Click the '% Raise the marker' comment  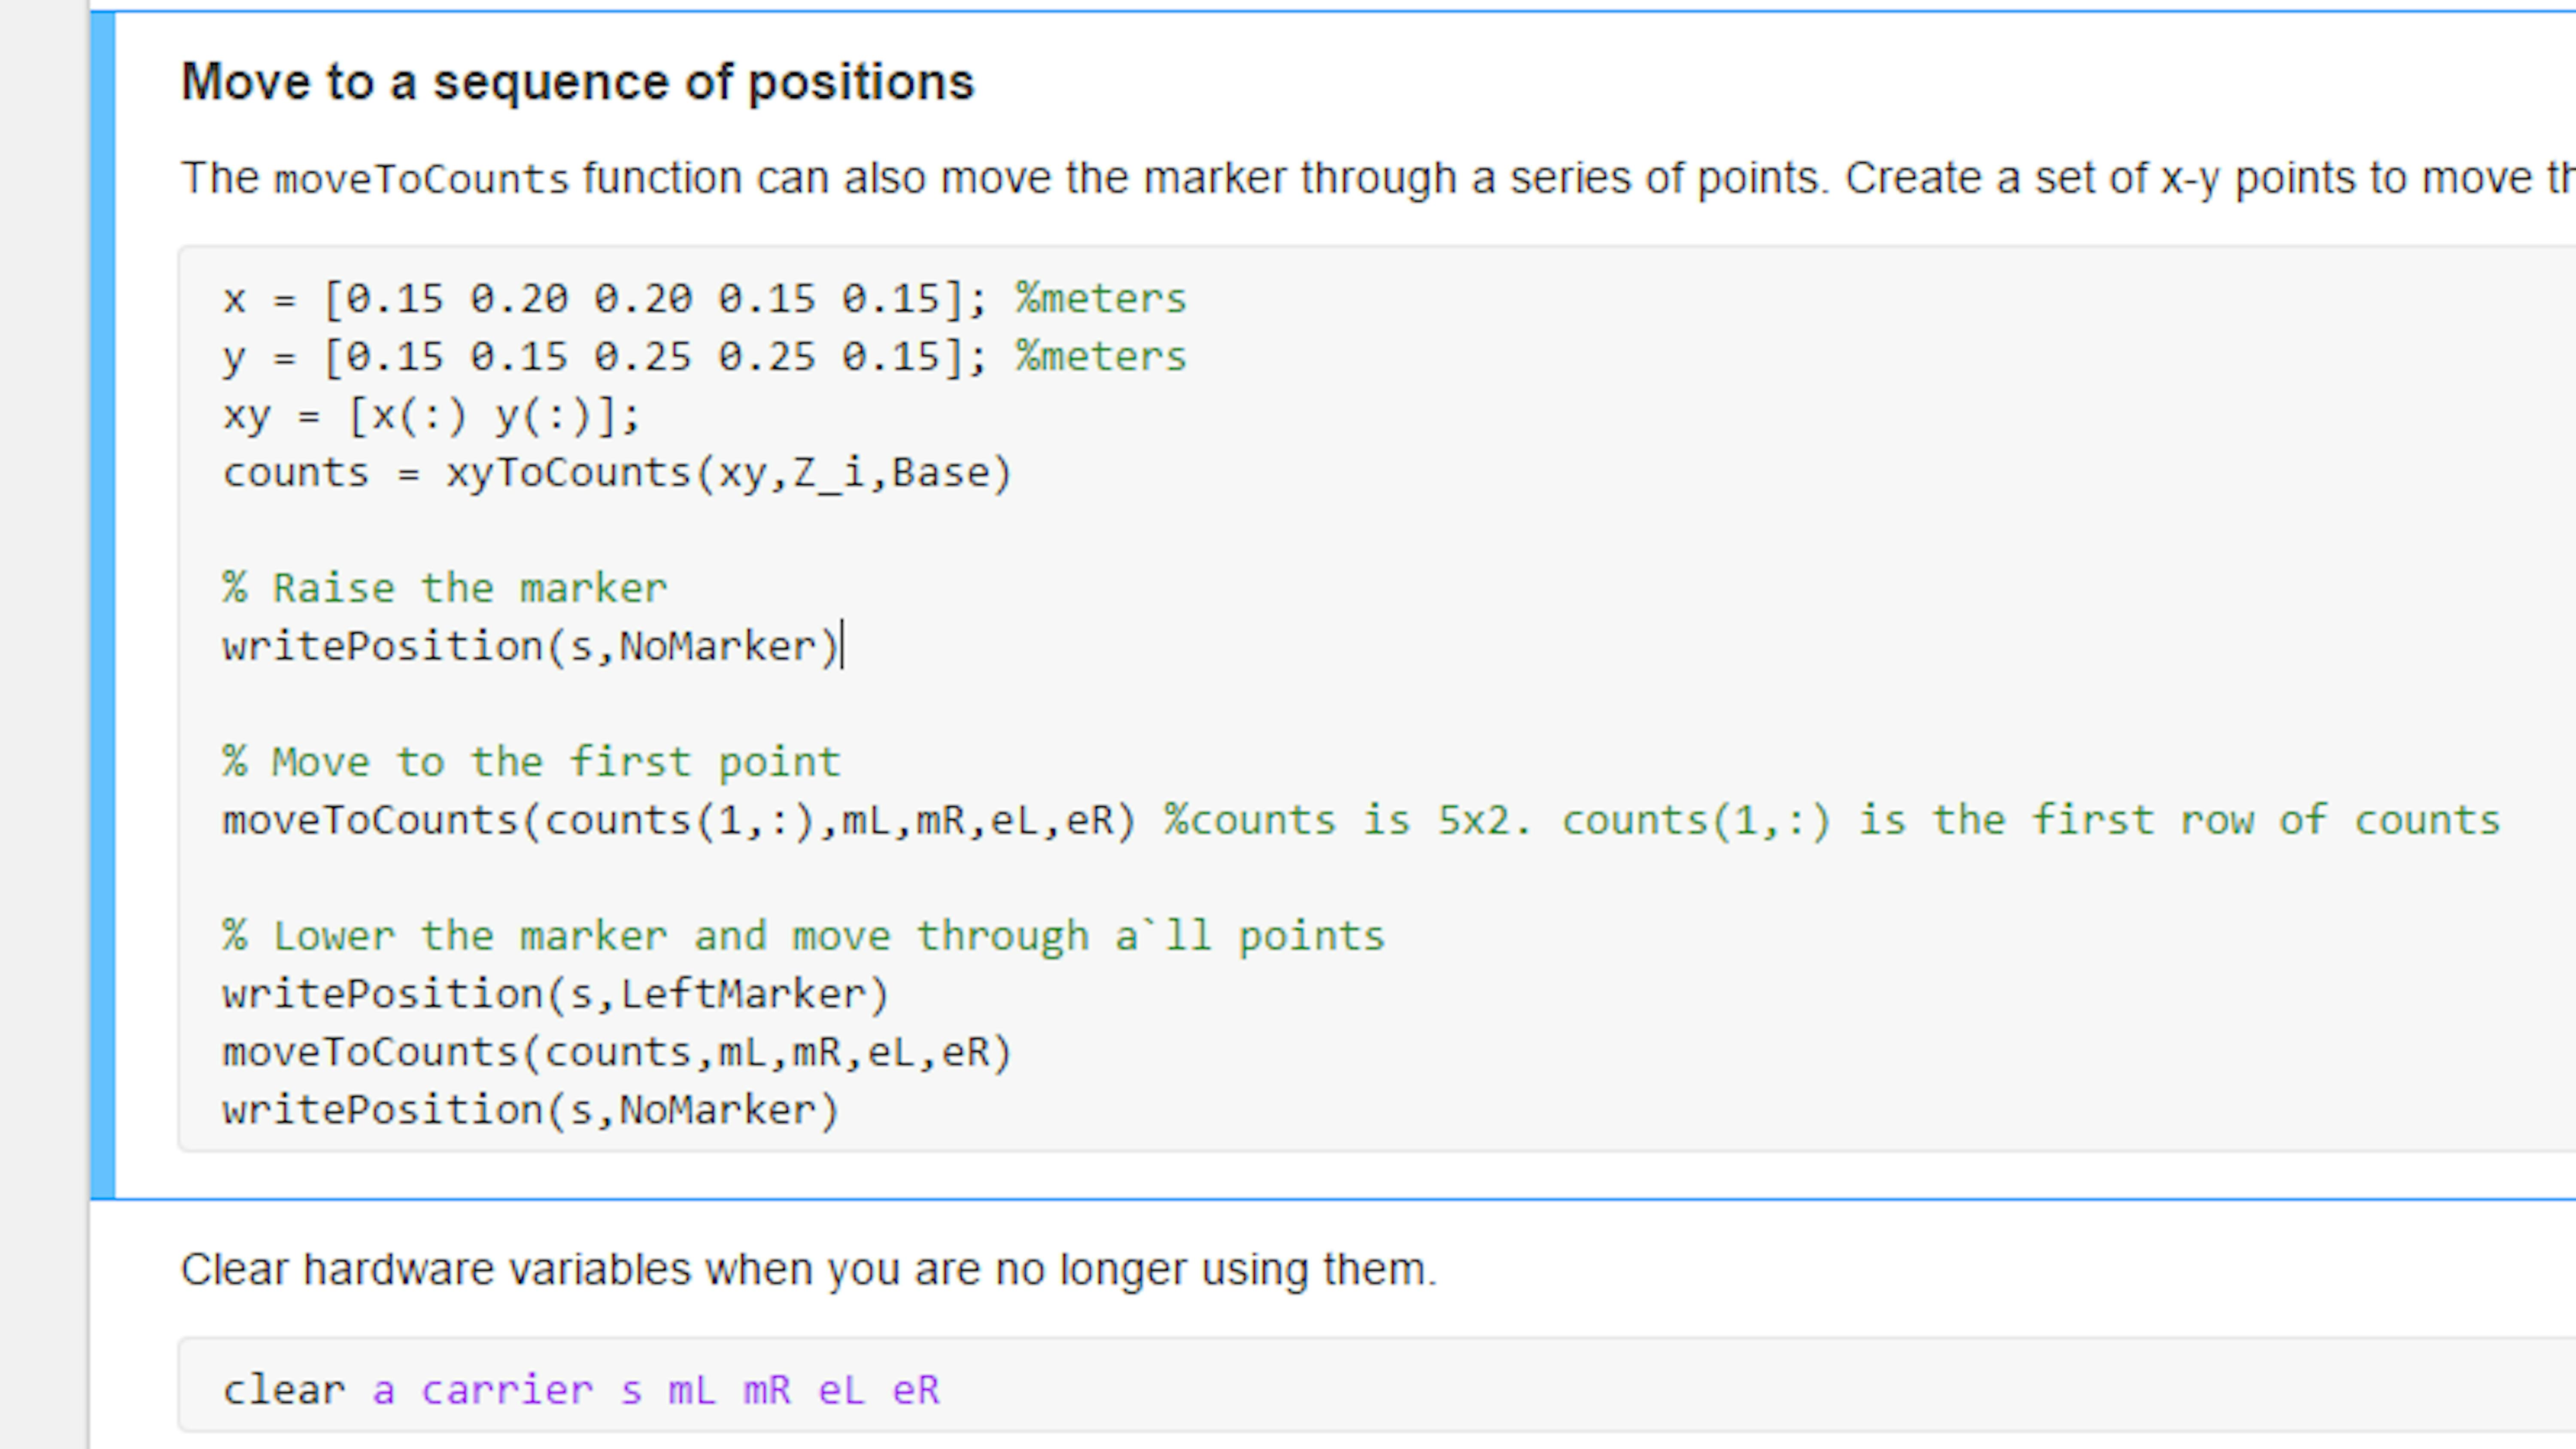[444, 588]
